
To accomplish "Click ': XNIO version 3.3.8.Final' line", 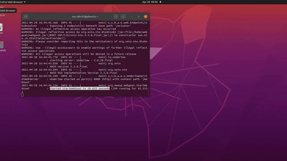I will tap(67, 67).
